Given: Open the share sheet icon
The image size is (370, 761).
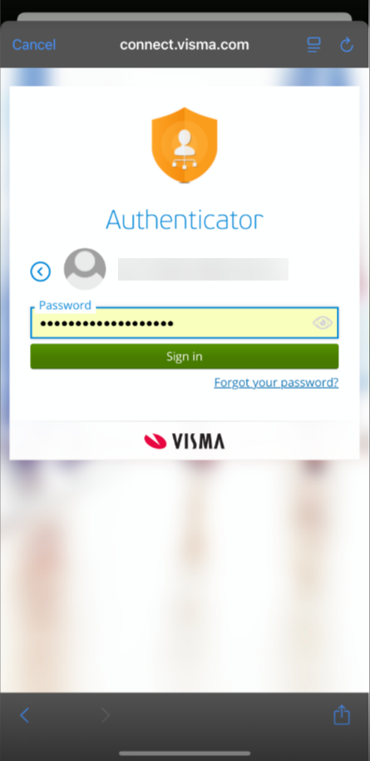Looking at the screenshot, I should click(342, 714).
